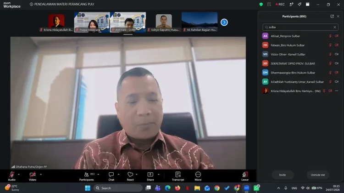Open the notes icon in title bar

269,5
